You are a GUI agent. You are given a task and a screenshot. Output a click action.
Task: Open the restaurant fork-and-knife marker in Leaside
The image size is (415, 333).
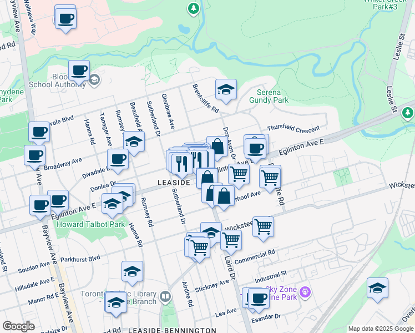(182, 163)
